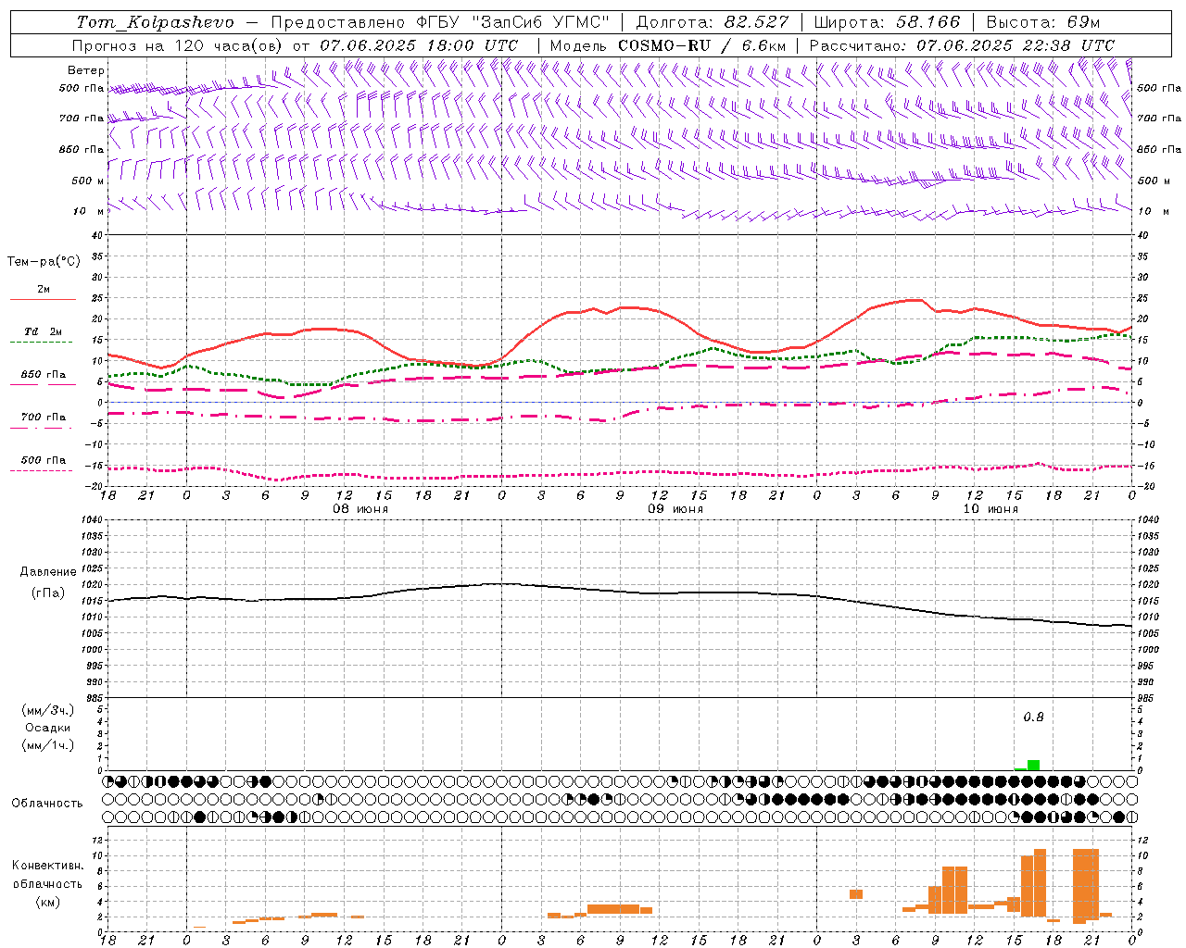Viewport: 1186px width, 948px height.
Task: Click the red 2м temperature legend line
Action: point(43,299)
